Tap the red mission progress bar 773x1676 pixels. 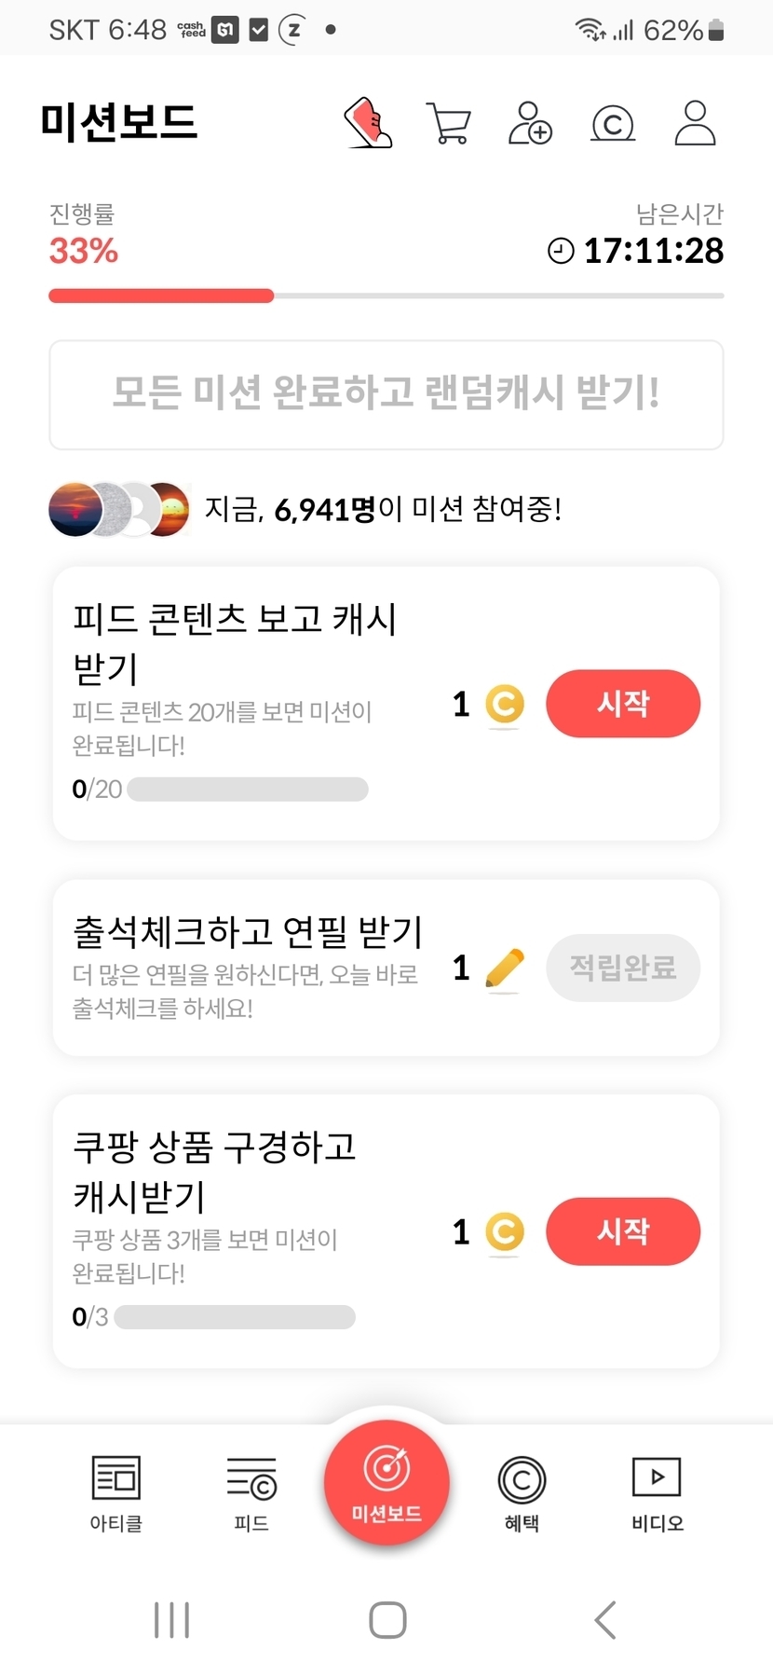pyautogui.click(x=161, y=296)
